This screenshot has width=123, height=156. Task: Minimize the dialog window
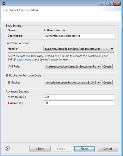pyautogui.click(x=101, y=4)
